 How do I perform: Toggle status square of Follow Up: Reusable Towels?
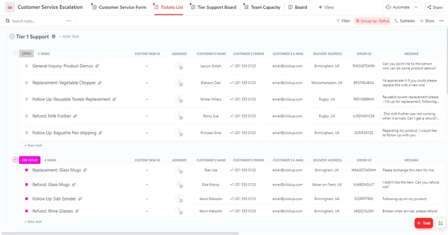[x=26, y=99]
